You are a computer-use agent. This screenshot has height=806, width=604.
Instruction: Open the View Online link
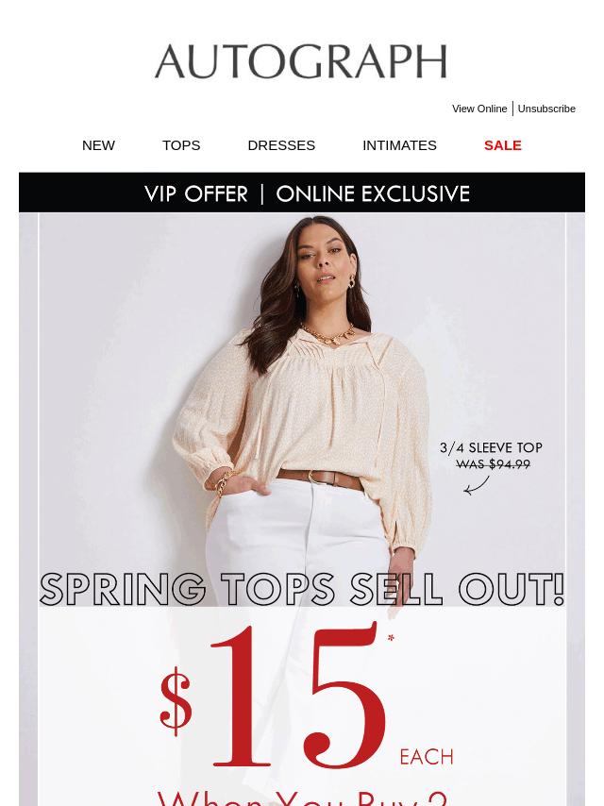click(479, 109)
